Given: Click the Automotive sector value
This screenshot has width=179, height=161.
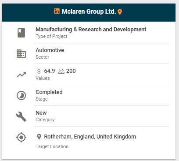Looking at the screenshot, I should (50, 50).
